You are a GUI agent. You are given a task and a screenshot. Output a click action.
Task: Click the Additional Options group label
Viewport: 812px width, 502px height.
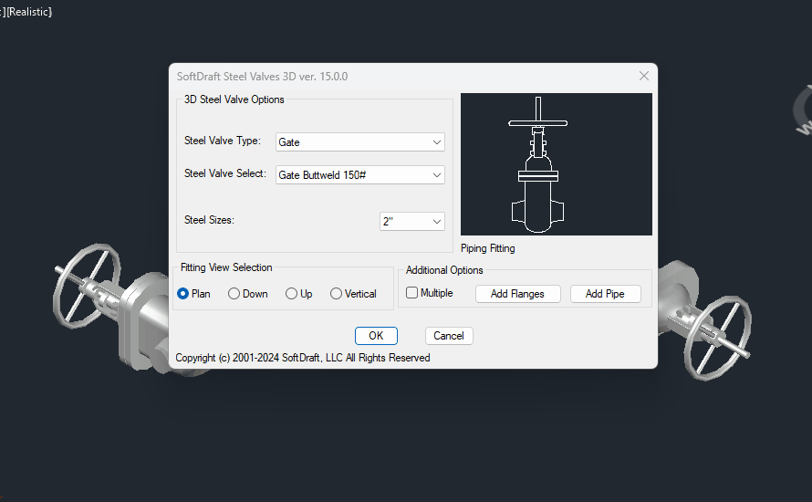click(444, 270)
